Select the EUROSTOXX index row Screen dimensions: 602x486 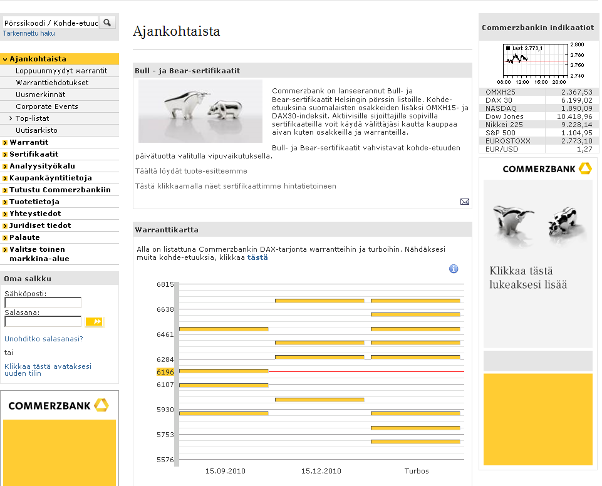pyautogui.click(x=539, y=141)
